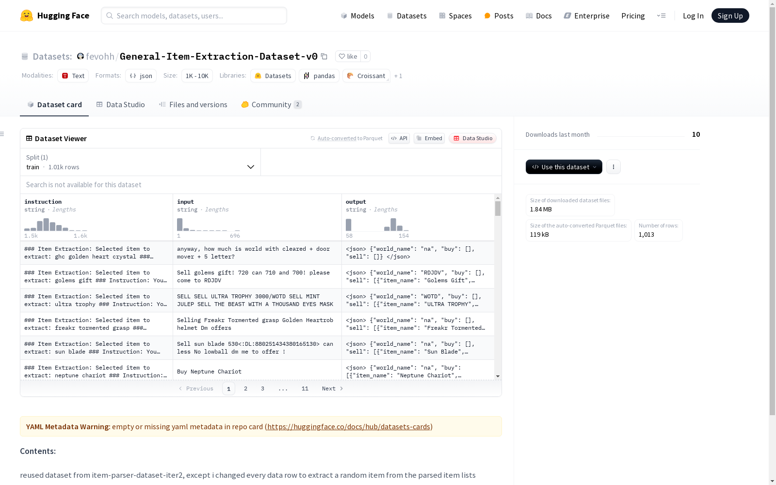Click the pandas library tag
Screen dimensions: 776x485
(319, 76)
